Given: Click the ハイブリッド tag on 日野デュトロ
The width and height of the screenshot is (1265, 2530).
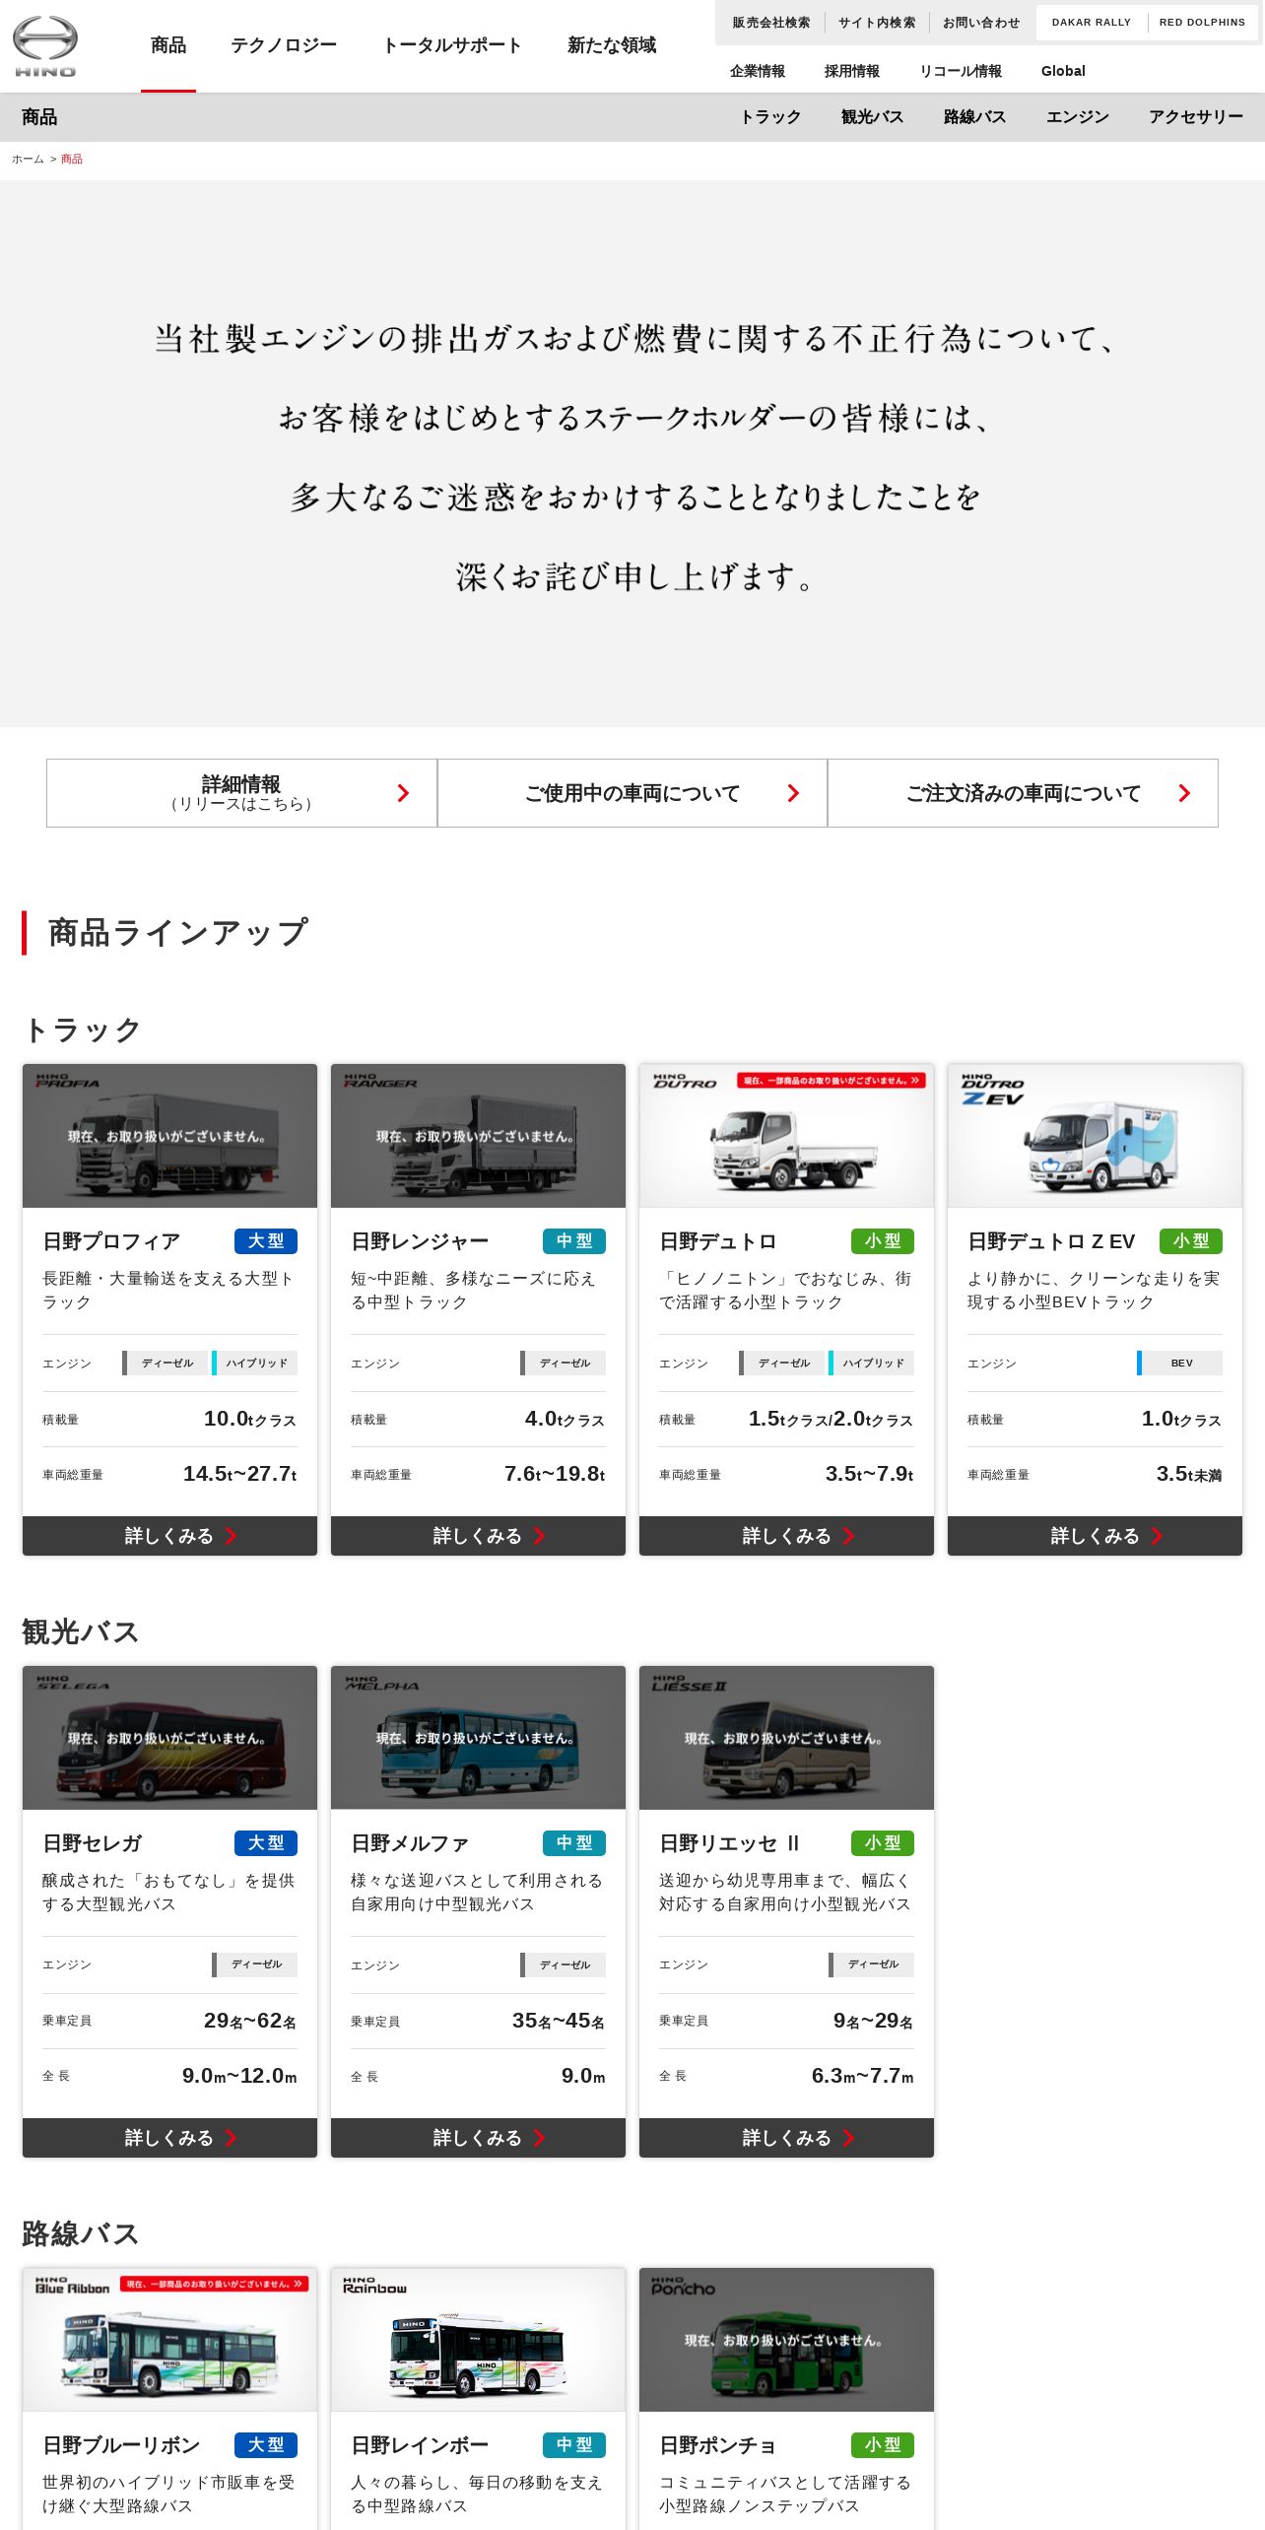Looking at the screenshot, I should coord(872,1363).
